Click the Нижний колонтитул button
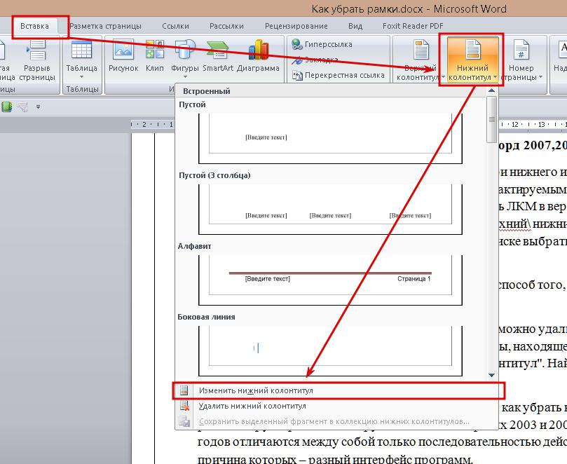 click(x=472, y=60)
